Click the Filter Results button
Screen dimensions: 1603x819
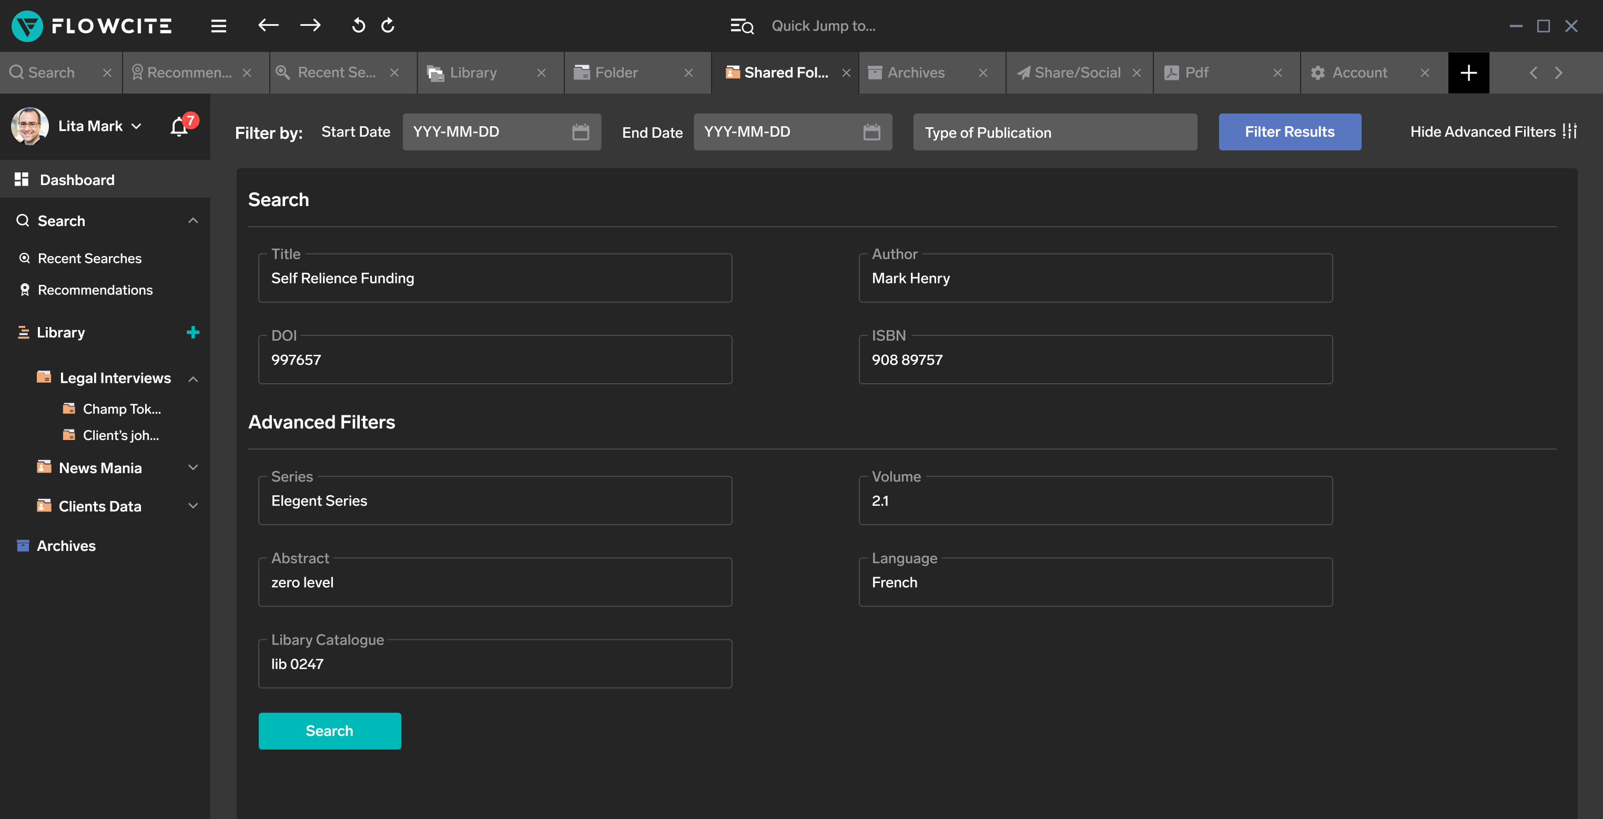[1290, 132]
